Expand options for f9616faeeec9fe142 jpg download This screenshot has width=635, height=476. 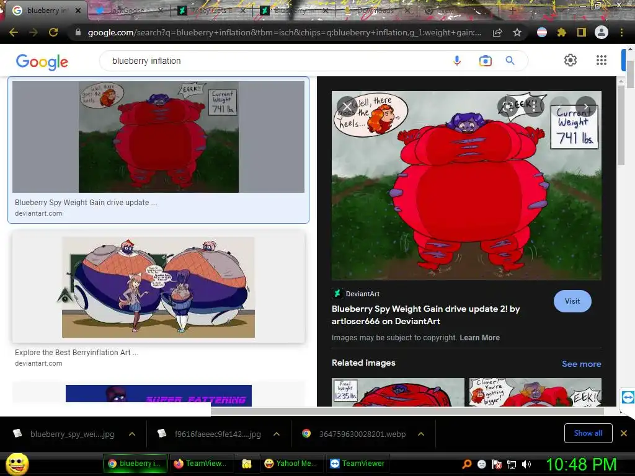coord(276,434)
